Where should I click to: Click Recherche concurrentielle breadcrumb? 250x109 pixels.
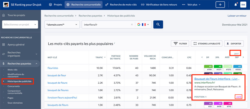coord(59,16)
